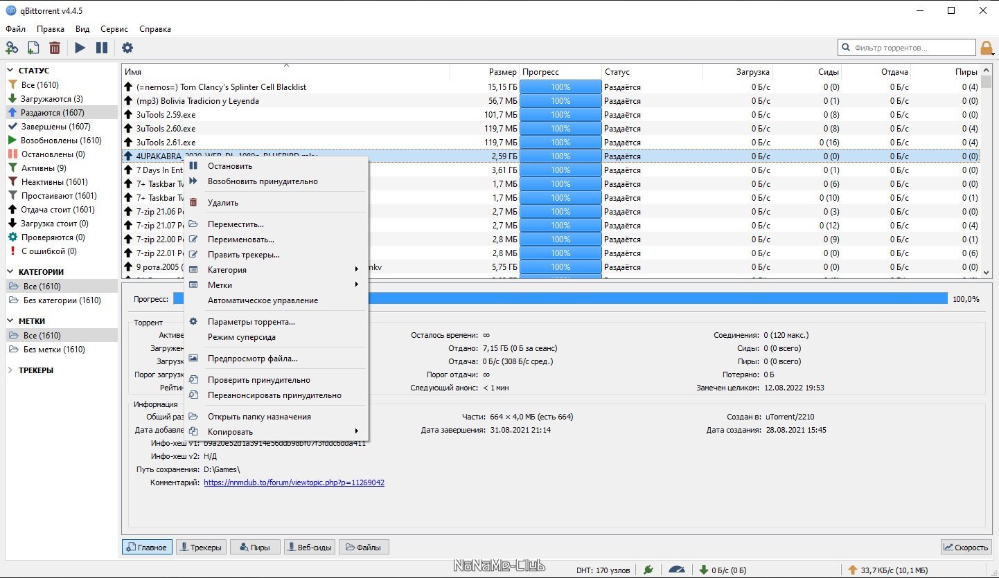This screenshot has width=999, height=578.
Task: Toggle Режим суперсида in context menu
Action: [276, 337]
